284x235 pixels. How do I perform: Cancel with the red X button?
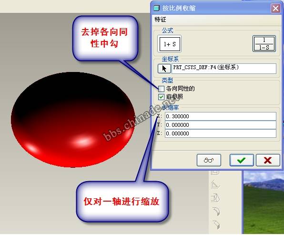[x=268, y=160]
